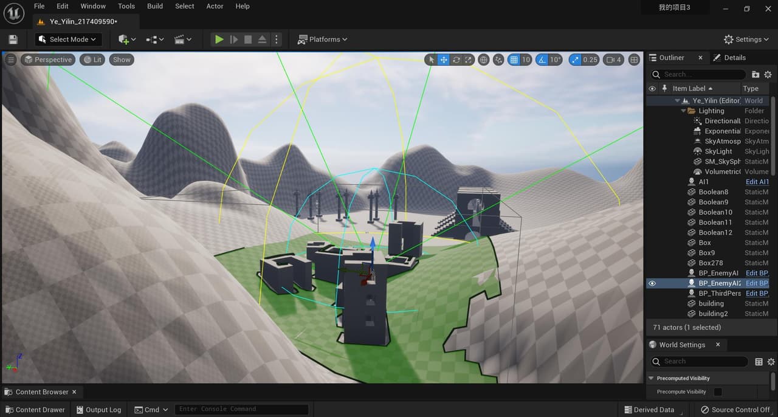Open the Platforms dropdown
Screen dimensions: 778x417
[323, 40]
